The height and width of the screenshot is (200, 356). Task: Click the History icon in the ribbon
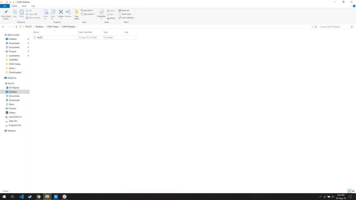(x=111, y=18)
